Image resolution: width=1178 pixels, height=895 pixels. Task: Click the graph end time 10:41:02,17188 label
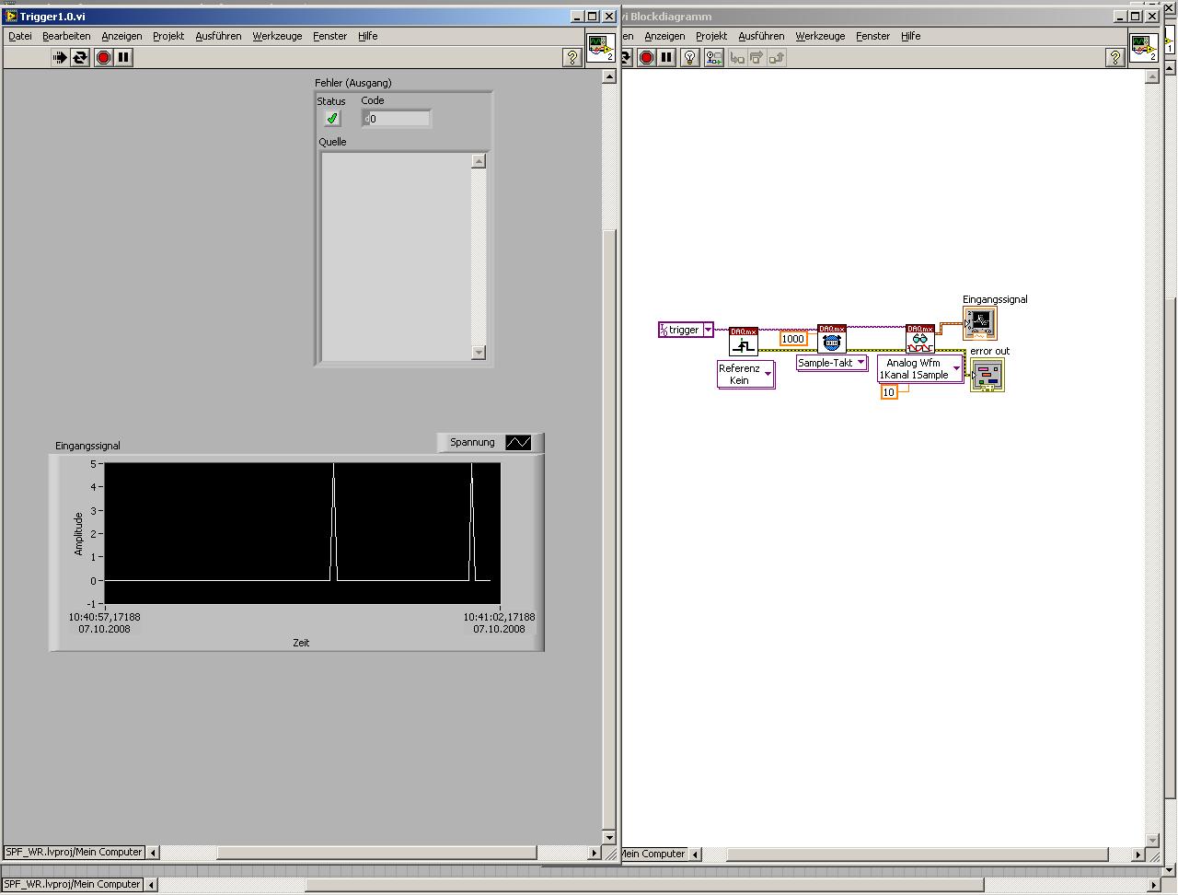click(499, 617)
